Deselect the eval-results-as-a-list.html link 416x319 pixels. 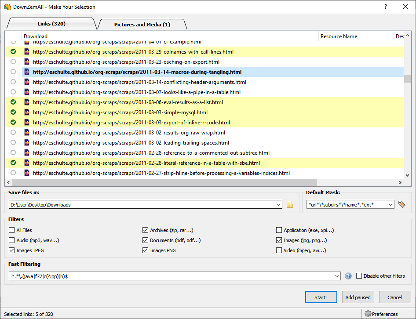[x=13, y=102]
